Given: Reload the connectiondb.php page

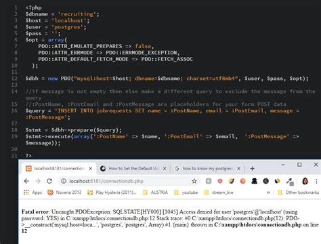Looking at the screenshot, I should (49, 181).
